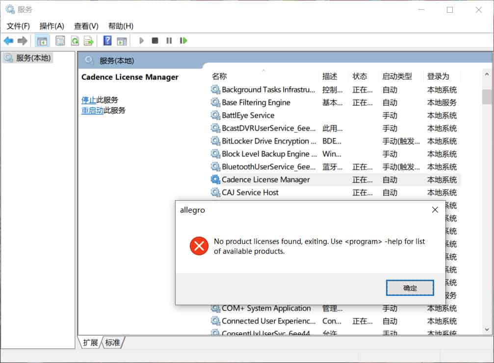
Task: Switch to the 标准 tab
Action: click(x=113, y=342)
